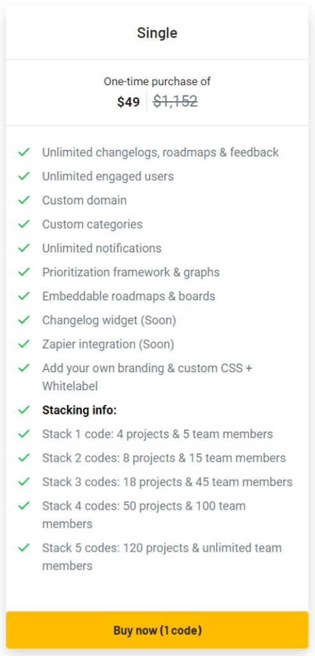Click Stack 2 codes: 8 projects line

pyautogui.click(x=164, y=458)
